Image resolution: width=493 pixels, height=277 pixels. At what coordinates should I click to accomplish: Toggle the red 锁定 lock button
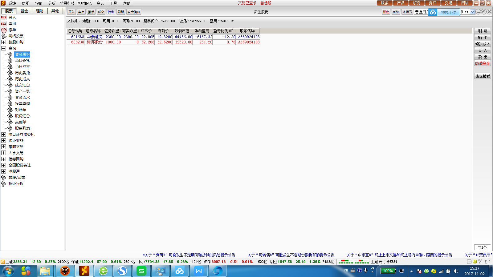pos(386,12)
